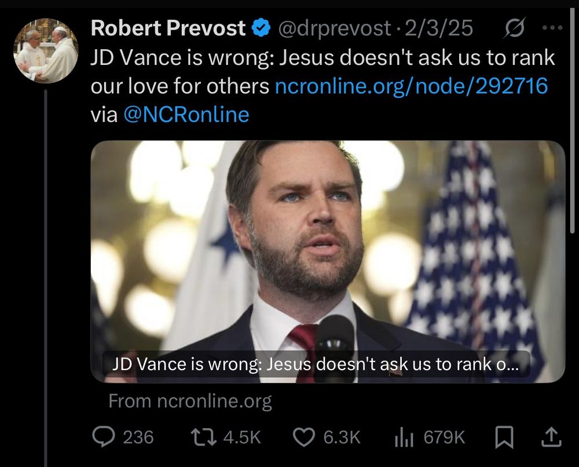Bookmark this post
Image resolution: width=579 pixels, height=467 pixels.
point(504,437)
